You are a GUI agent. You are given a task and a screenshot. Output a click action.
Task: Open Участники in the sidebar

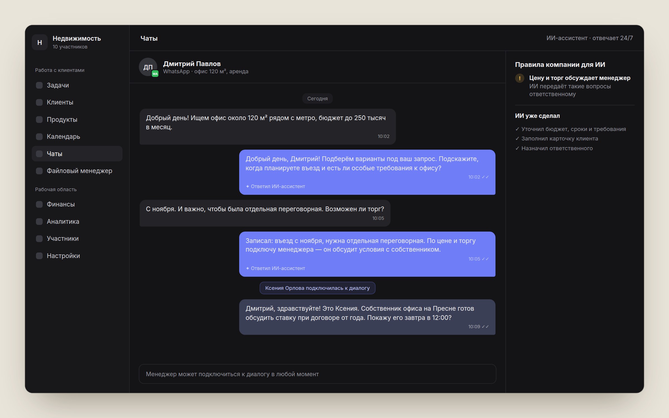coord(77,239)
